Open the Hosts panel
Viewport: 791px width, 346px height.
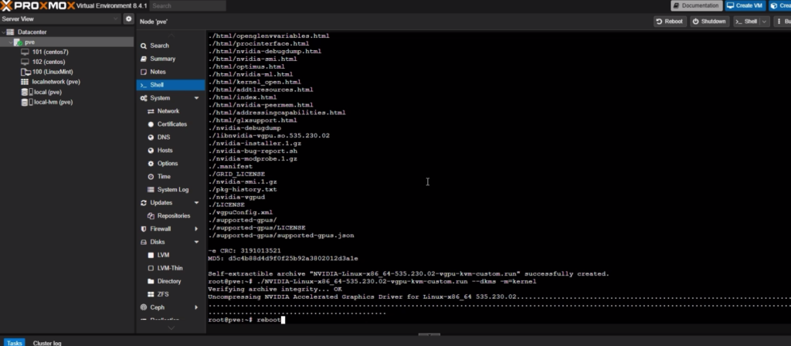(165, 151)
